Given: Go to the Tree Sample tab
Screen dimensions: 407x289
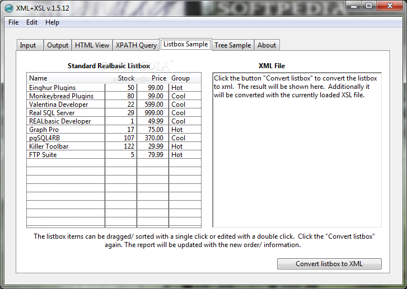Looking at the screenshot, I should coord(232,45).
